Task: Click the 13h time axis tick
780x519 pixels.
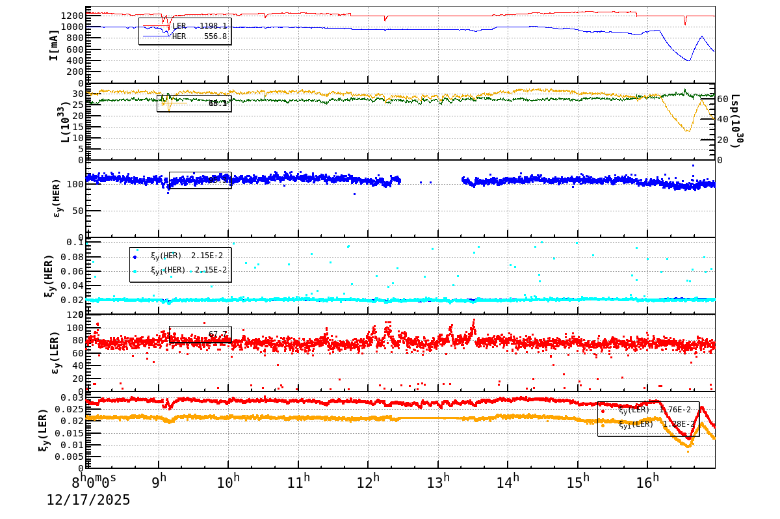Action: 438,482
